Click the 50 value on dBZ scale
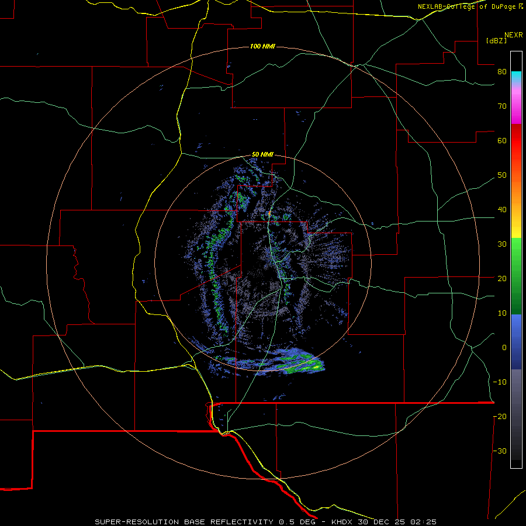Viewport: 526px width, 526px height. pyautogui.click(x=502, y=175)
